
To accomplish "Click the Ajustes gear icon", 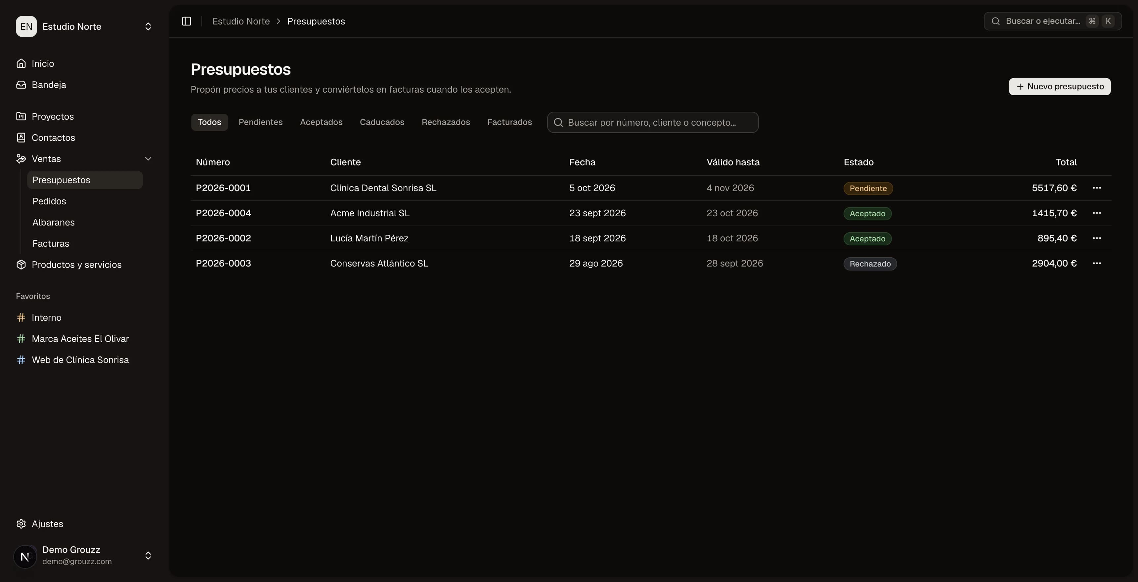I will coord(21,524).
